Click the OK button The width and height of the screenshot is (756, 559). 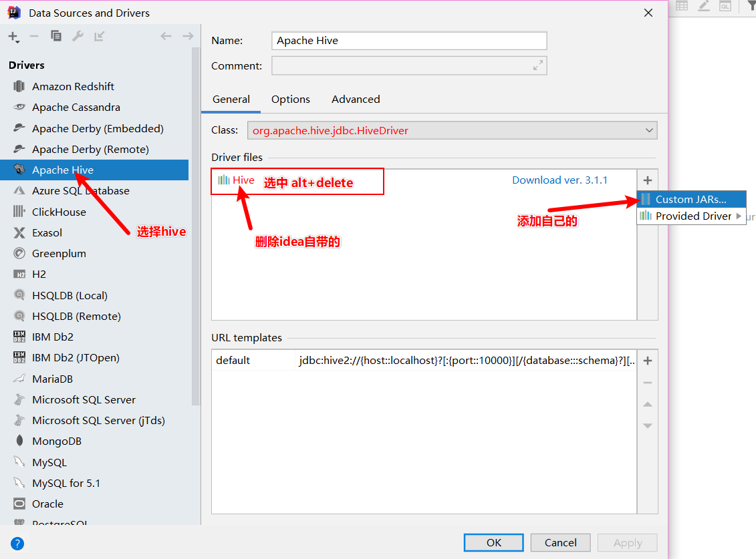(x=493, y=542)
